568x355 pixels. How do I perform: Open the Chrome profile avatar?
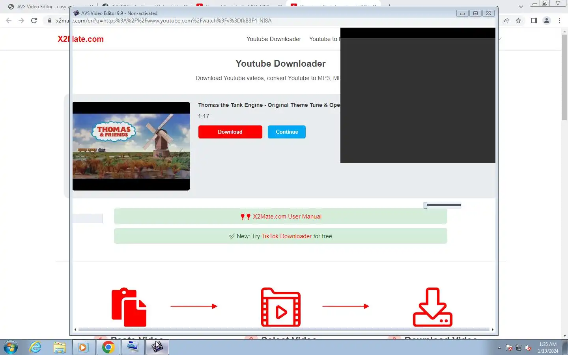pyautogui.click(x=547, y=21)
